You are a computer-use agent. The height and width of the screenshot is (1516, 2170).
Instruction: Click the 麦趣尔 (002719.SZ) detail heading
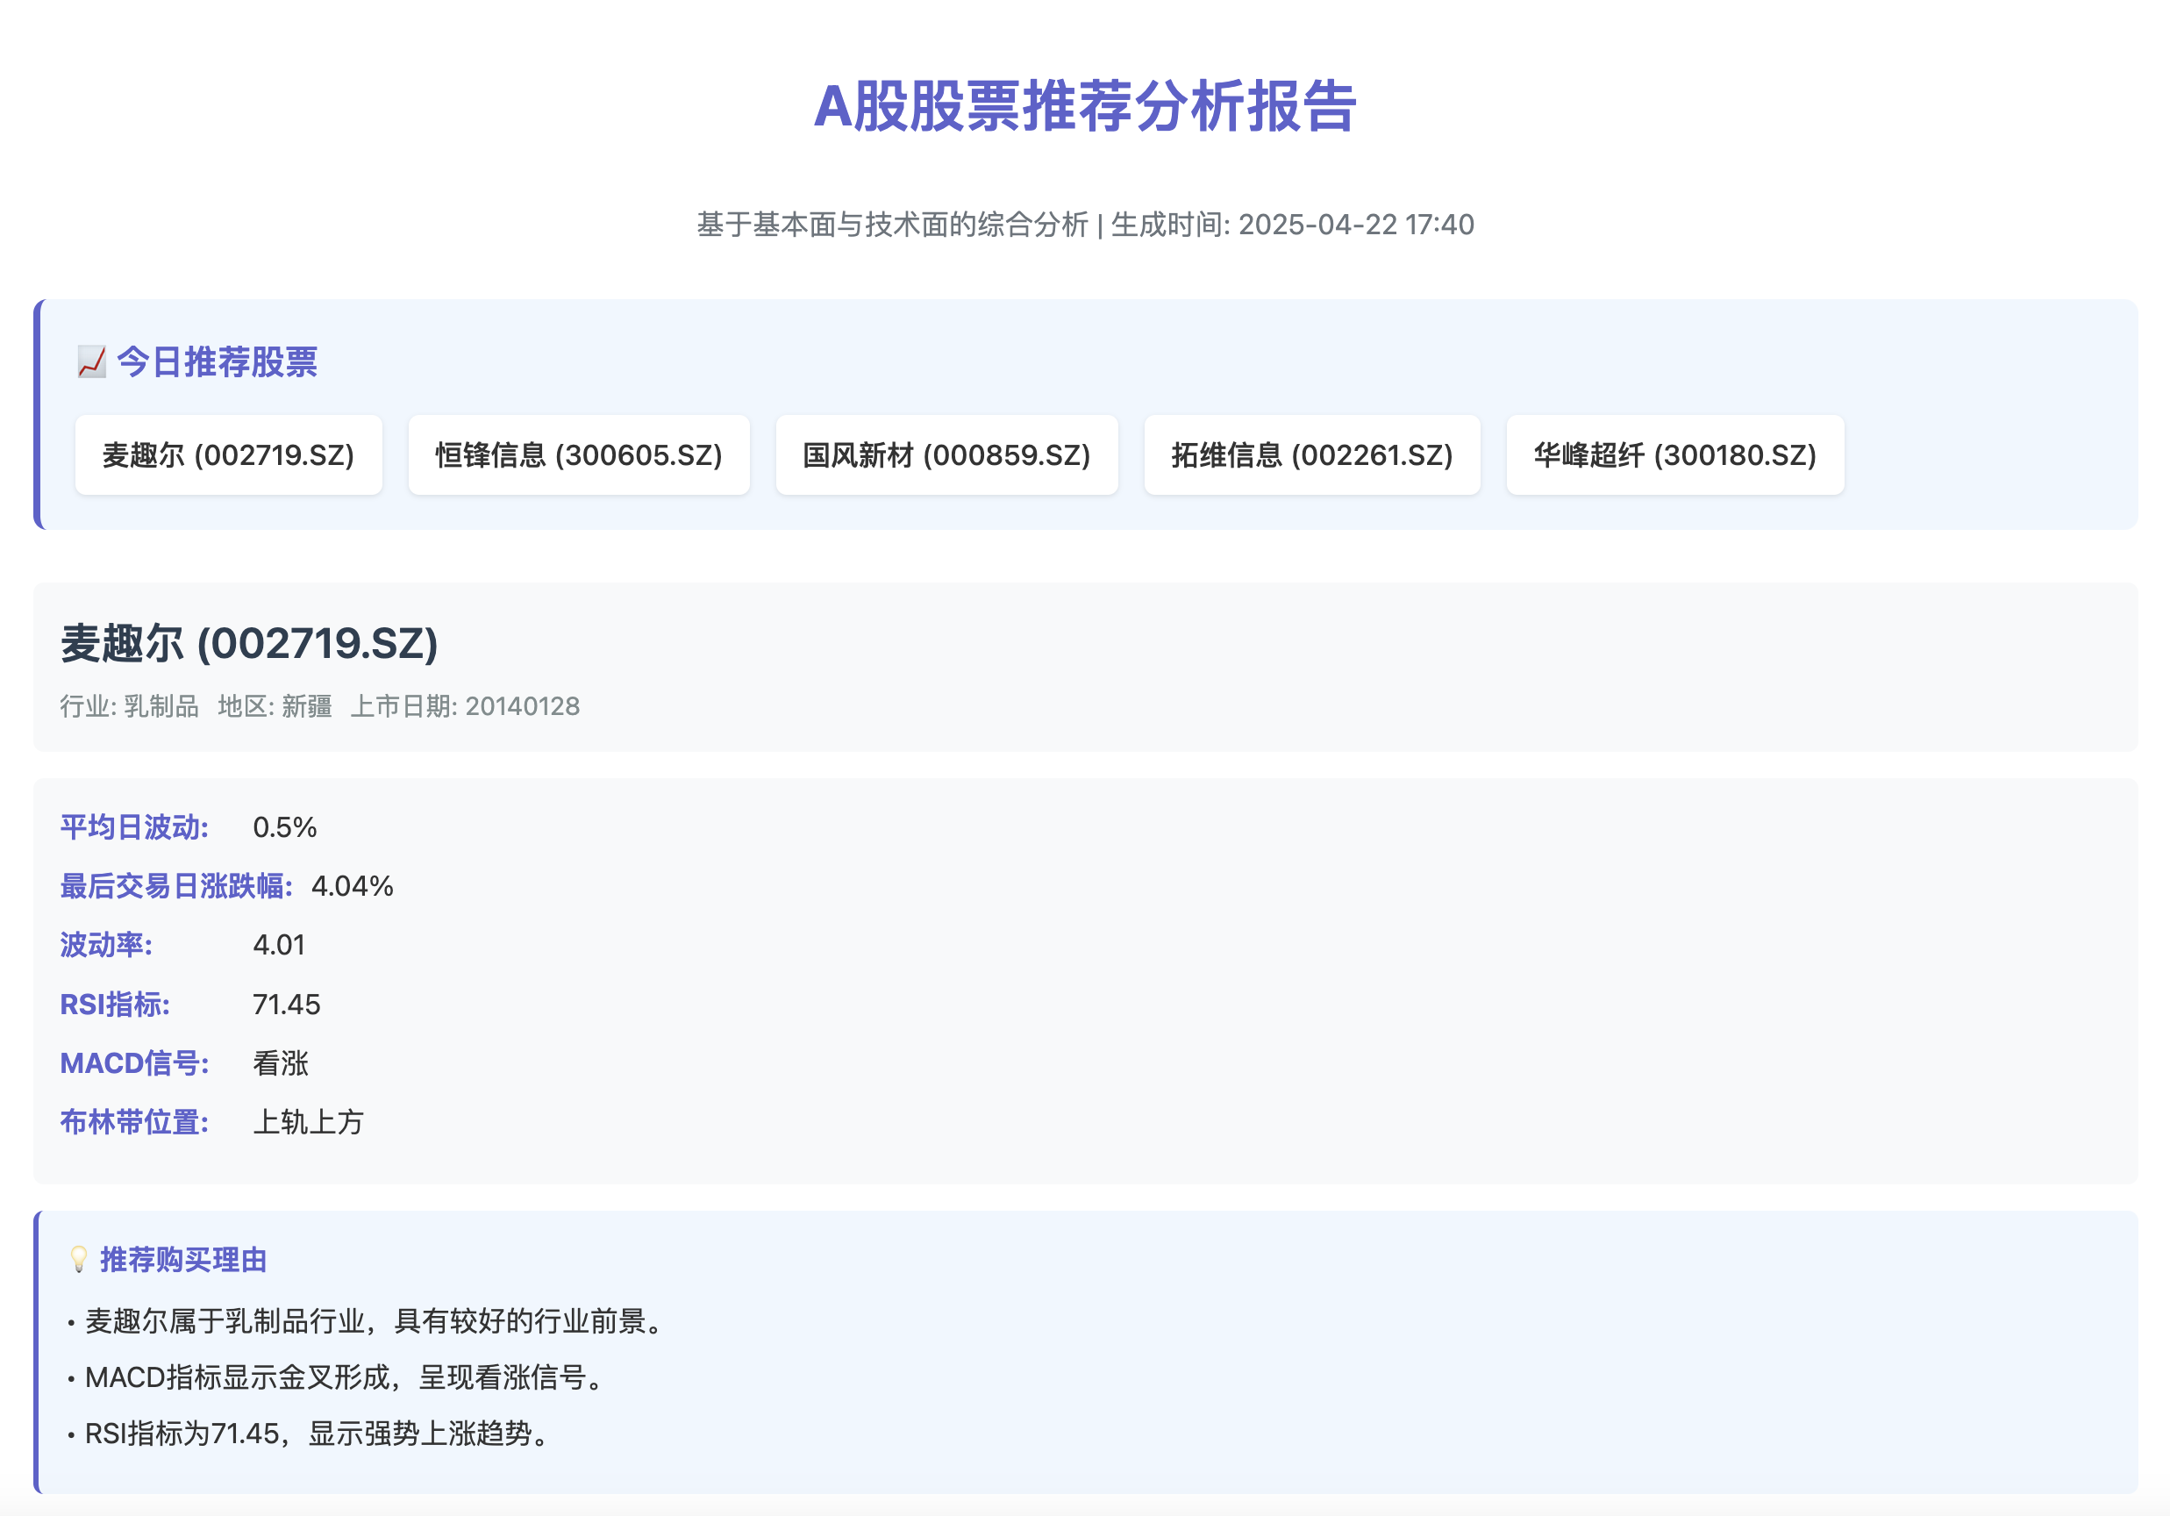pos(249,643)
